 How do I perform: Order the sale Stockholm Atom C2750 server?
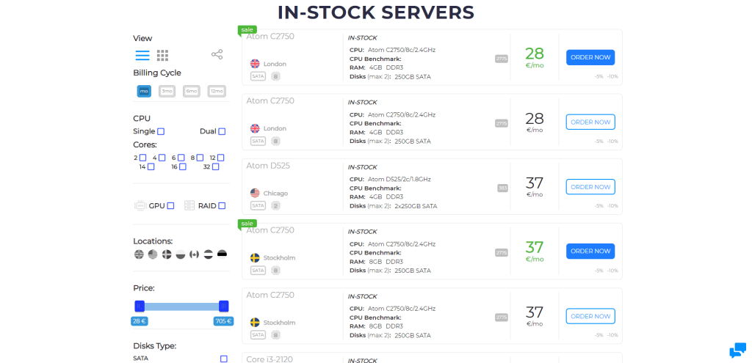point(590,252)
